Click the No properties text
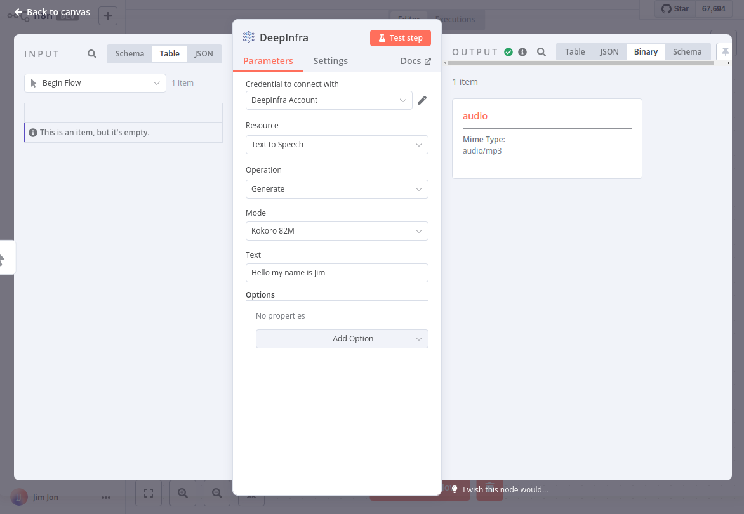The height and width of the screenshot is (514, 744). pyautogui.click(x=281, y=316)
